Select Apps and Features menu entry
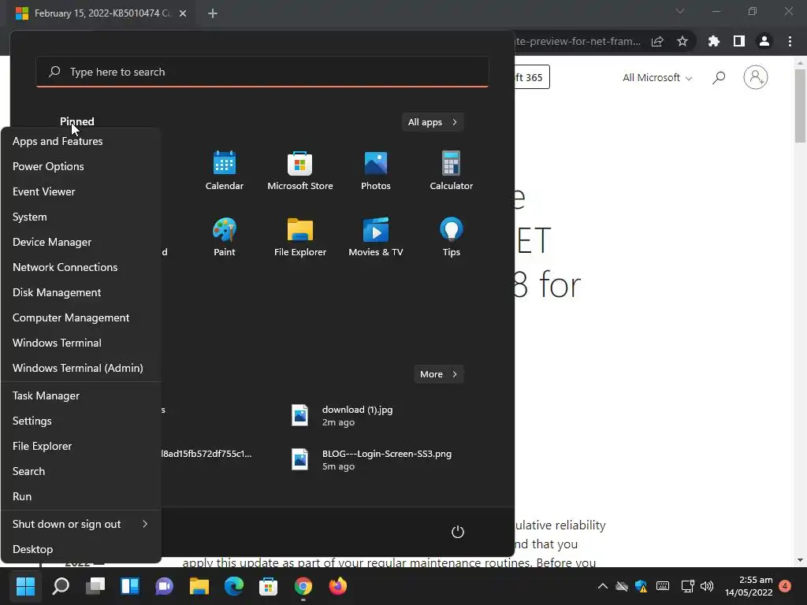The image size is (807, 605). pos(81,141)
